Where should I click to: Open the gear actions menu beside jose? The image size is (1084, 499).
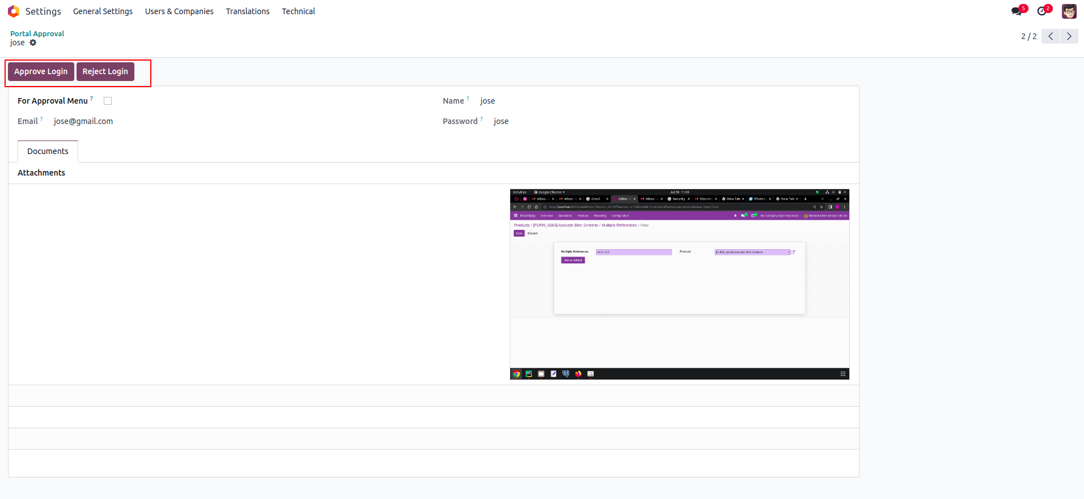pos(33,42)
